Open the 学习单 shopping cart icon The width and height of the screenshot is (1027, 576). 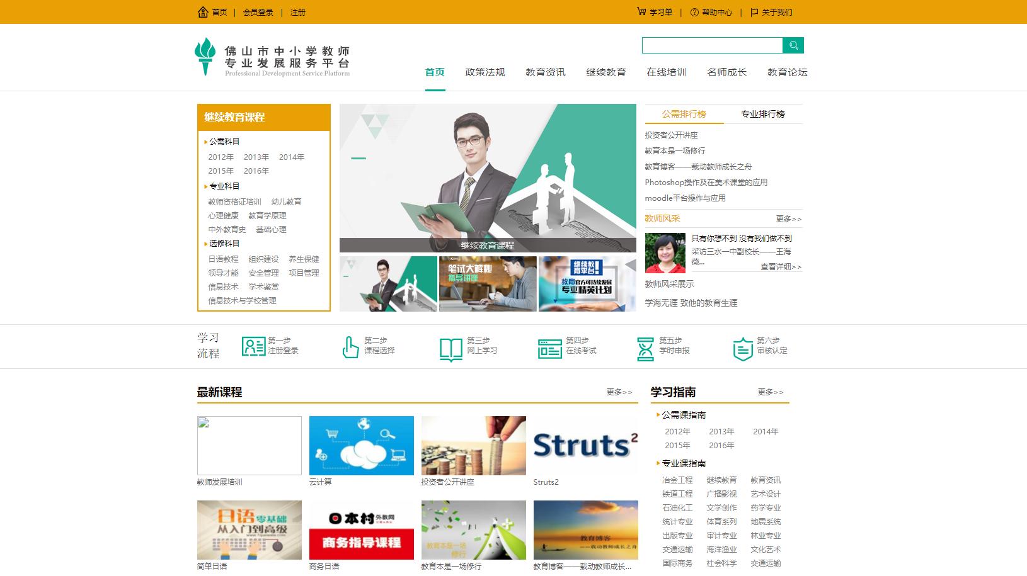click(641, 11)
